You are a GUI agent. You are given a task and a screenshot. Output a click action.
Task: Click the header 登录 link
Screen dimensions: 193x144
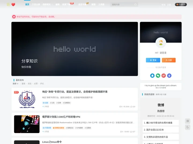click(164, 5)
